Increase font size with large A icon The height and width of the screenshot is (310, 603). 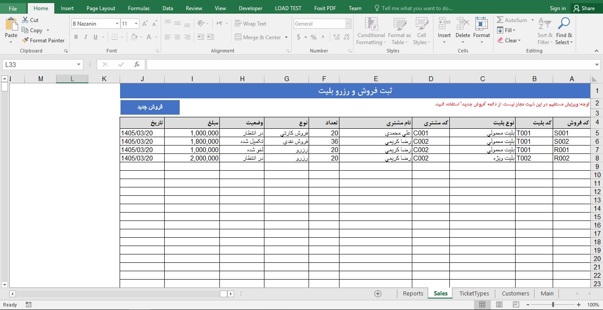pos(145,24)
